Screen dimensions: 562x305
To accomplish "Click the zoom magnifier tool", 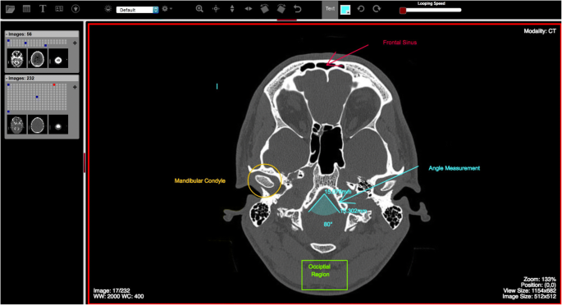I will [199, 9].
